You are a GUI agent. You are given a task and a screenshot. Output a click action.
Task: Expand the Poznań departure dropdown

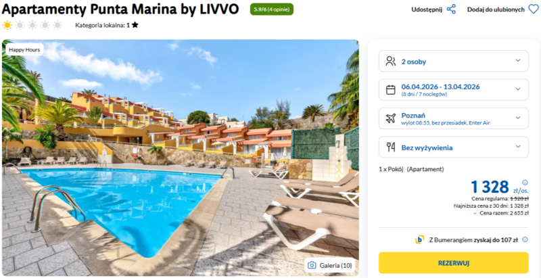[x=453, y=118]
